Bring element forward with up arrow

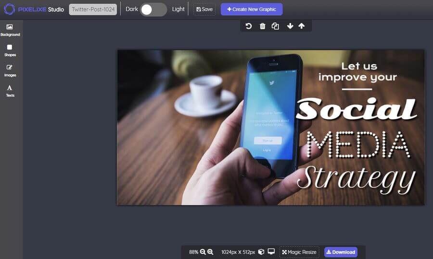point(302,26)
